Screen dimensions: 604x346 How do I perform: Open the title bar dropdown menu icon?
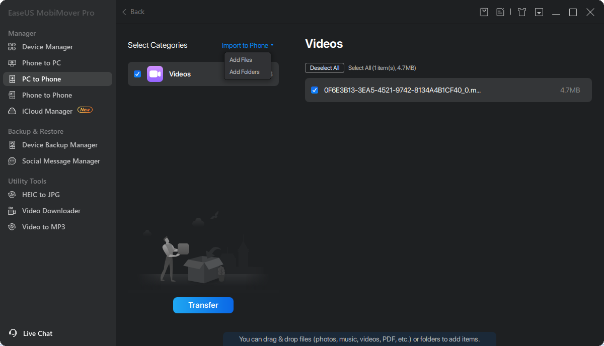539,12
